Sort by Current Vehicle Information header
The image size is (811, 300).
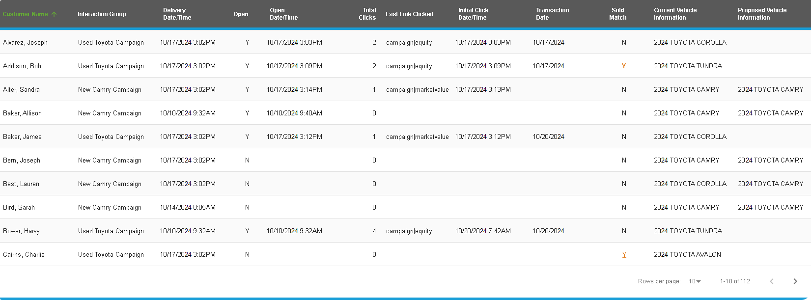[x=675, y=14]
